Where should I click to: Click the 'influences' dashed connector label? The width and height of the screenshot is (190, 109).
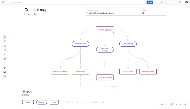pos(114,87)
